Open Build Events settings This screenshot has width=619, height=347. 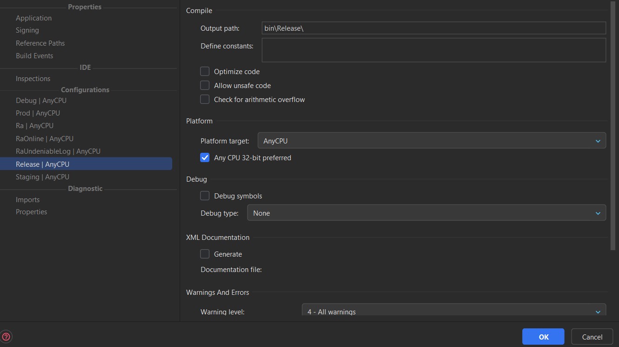(x=34, y=55)
